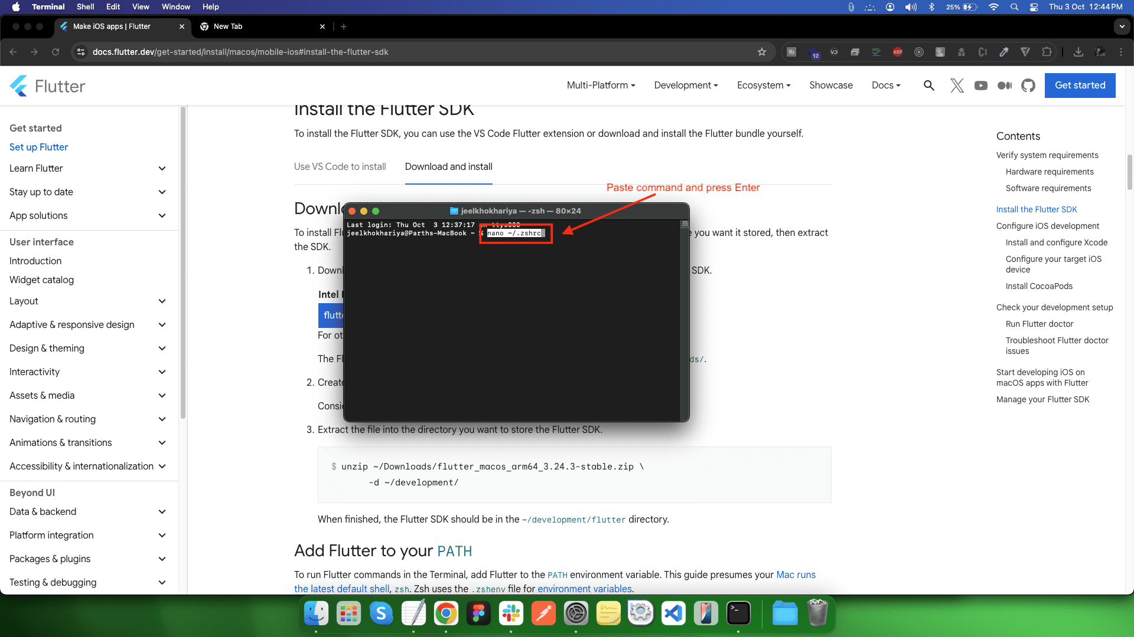Image resolution: width=1134 pixels, height=637 pixels.
Task: Expand the Learn Flutter sidebar section
Action: [x=162, y=169]
